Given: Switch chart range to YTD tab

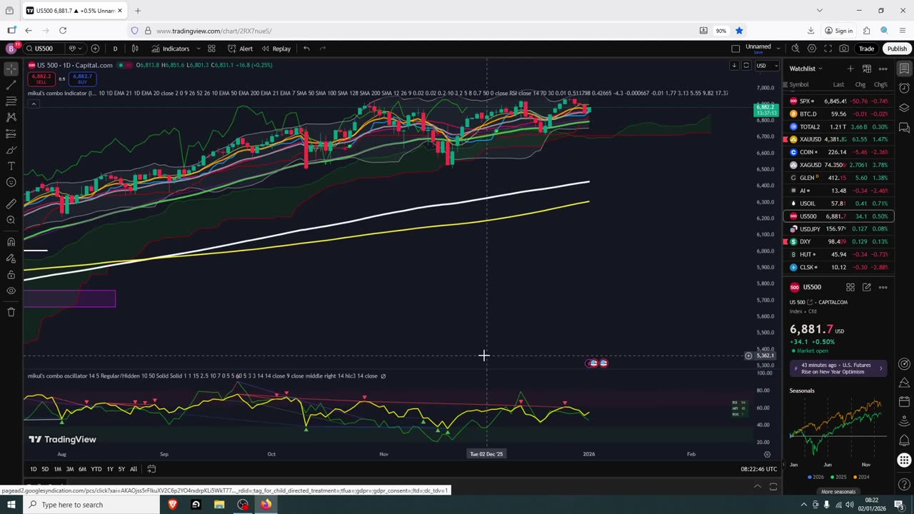Looking at the screenshot, I should (96, 469).
